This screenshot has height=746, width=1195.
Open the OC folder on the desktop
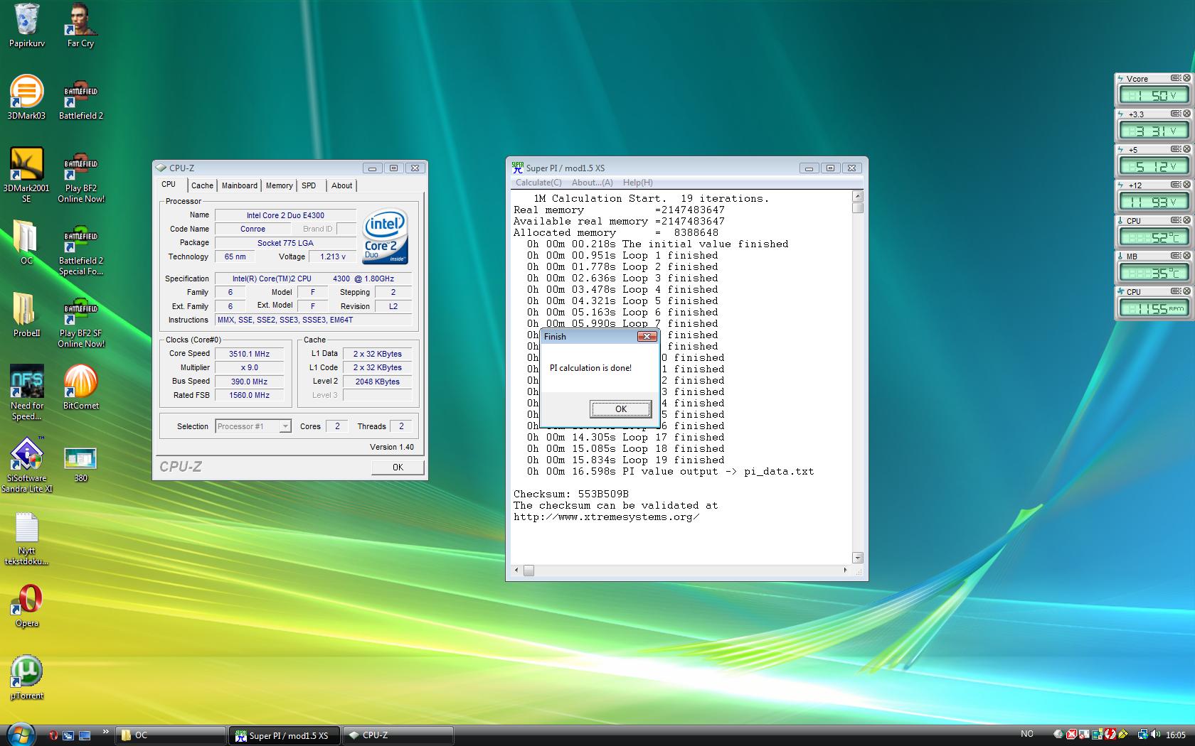click(26, 243)
